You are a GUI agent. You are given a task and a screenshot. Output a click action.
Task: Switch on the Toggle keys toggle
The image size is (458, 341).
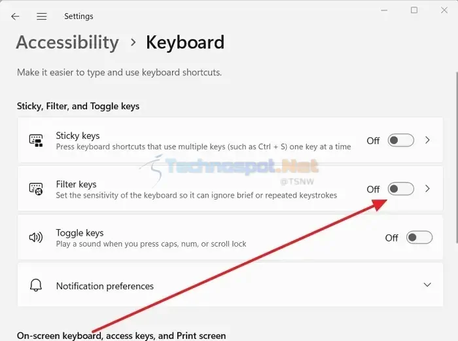[x=419, y=238]
